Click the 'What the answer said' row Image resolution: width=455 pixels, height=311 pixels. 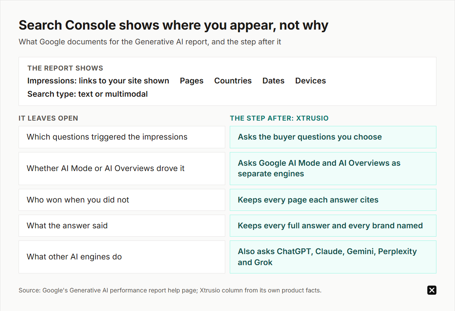[x=122, y=226]
